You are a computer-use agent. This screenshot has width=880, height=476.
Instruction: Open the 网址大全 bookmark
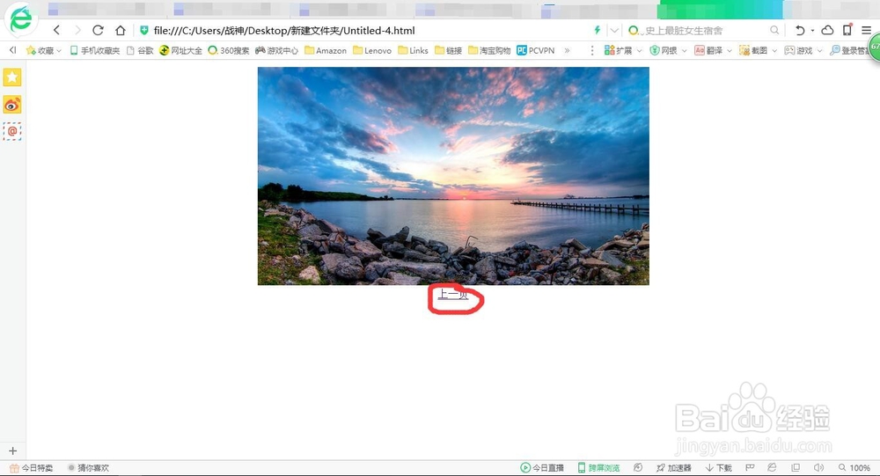tap(180, 50)
